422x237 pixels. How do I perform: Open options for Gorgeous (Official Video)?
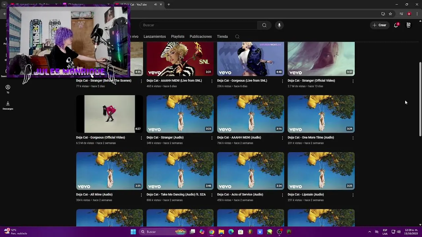pyautogui.click(x=141, y=138)
